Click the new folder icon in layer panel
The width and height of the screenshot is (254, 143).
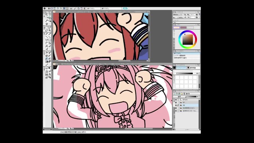click(x=182, y=94)
